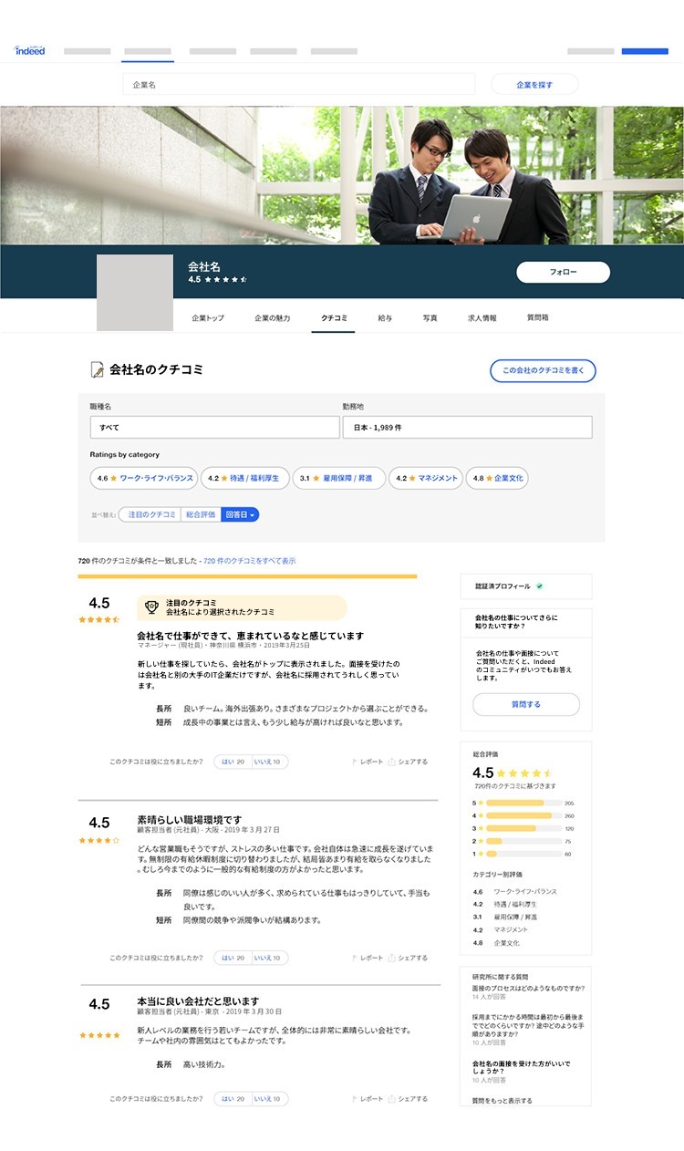Select 総合評価 sort option

pos(201,514)
